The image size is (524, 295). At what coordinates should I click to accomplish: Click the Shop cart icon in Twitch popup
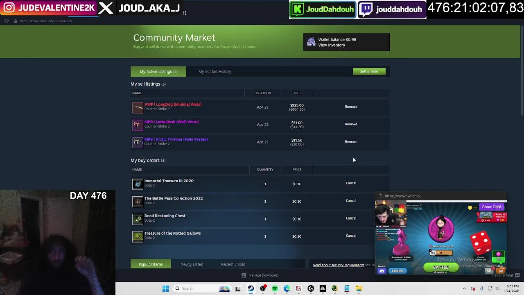pyautogui.click(x=500, y=270)
